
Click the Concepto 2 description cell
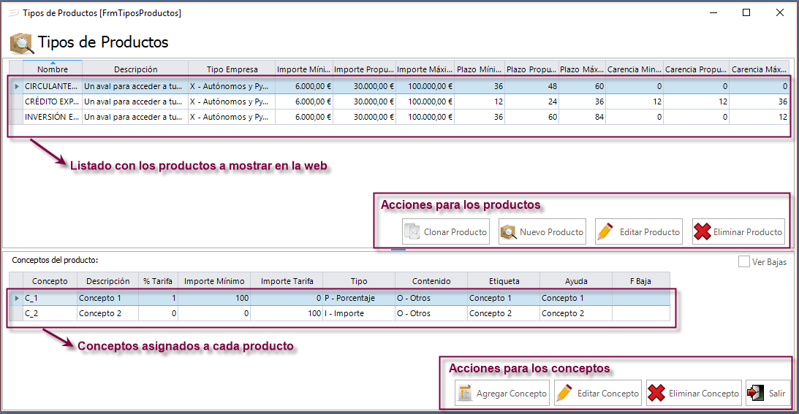[107, 313]
